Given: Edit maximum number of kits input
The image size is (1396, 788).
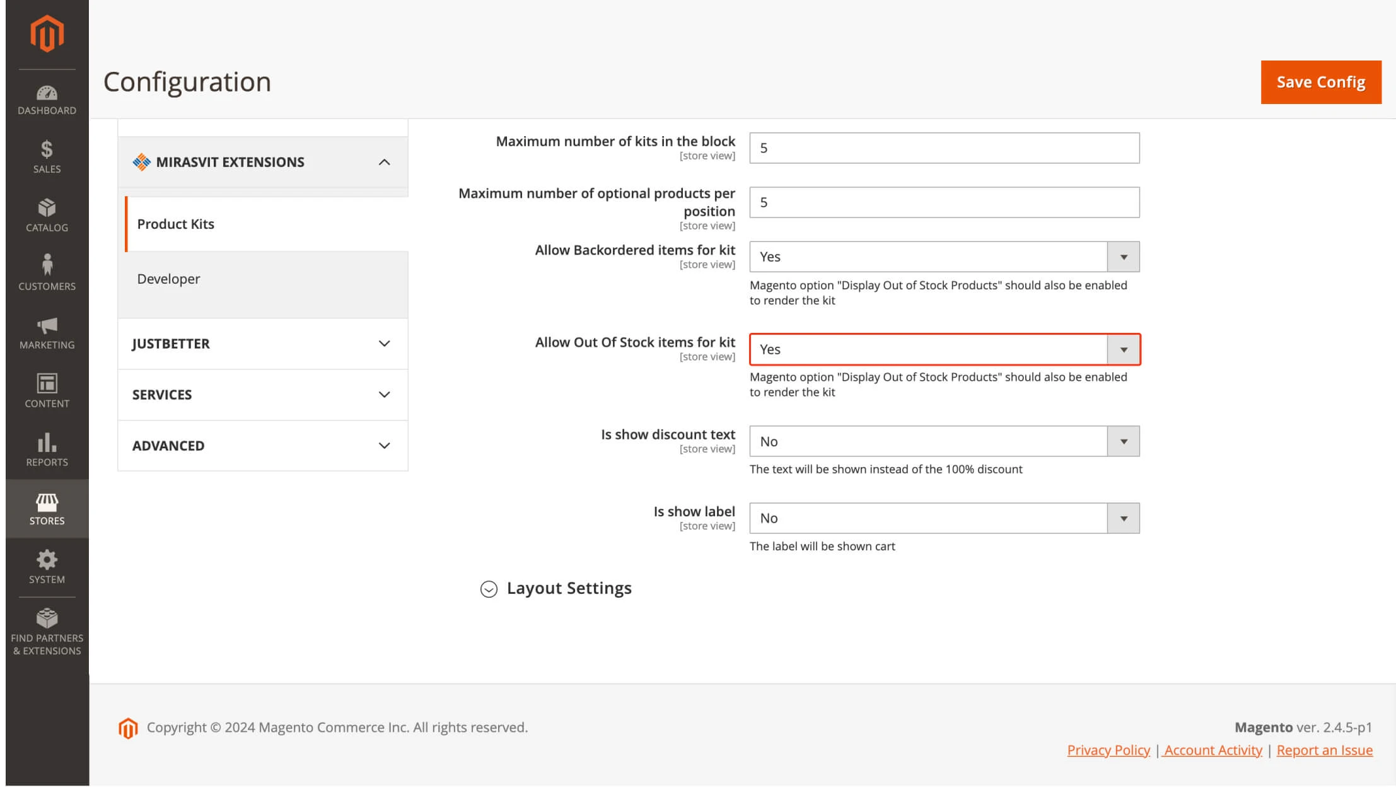Looking at the screenshot, I should click(945, 148).
